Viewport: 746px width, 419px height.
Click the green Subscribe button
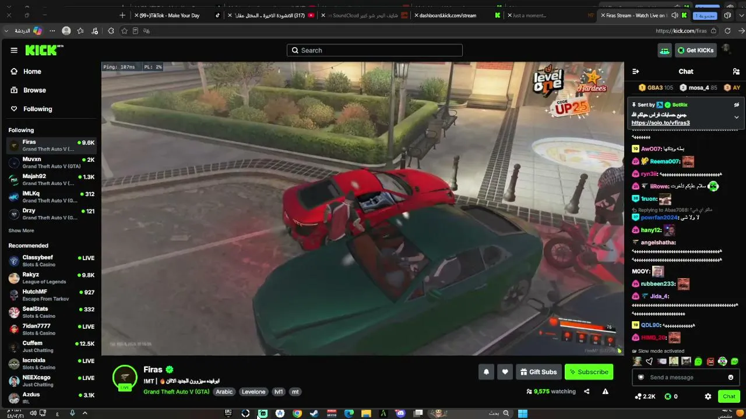click(x=589, y=372)
